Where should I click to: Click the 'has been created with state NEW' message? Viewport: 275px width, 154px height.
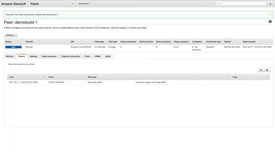click(151, 82)
